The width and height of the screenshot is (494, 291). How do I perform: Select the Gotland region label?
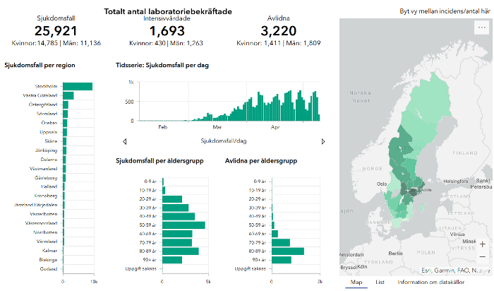point(49,269)
